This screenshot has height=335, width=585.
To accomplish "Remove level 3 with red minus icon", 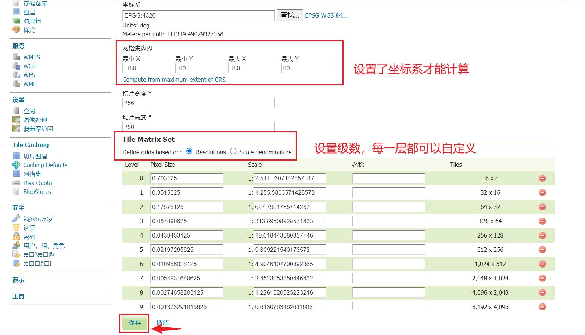I will tap(542, 221).
